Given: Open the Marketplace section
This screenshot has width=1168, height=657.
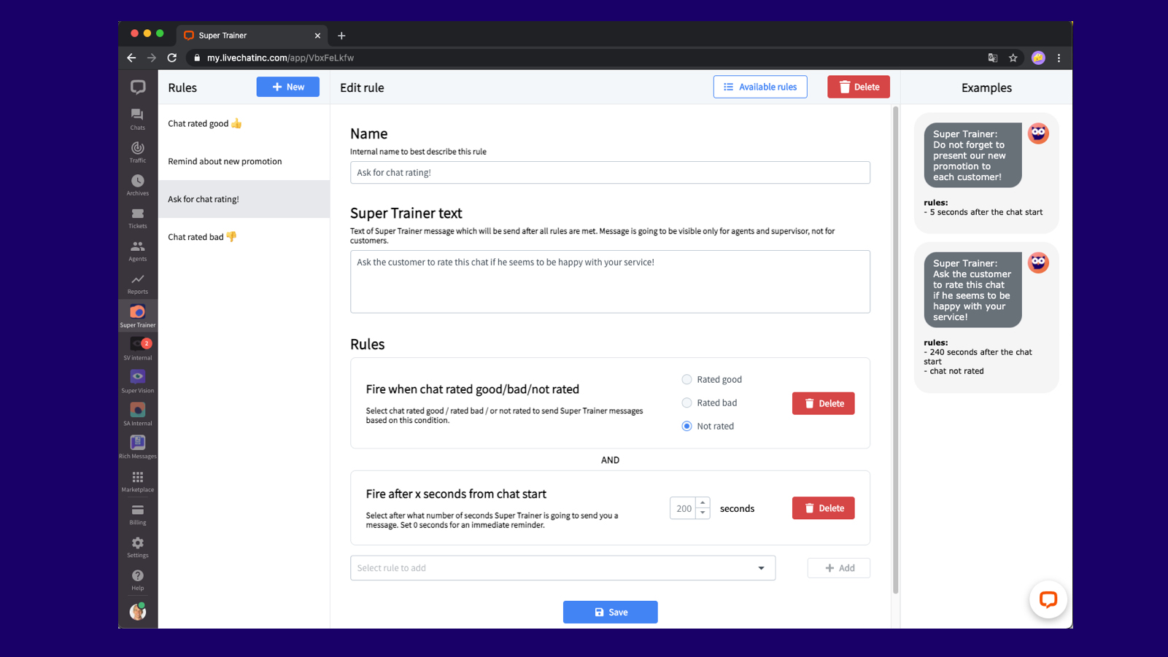Looking at the screenshot, I should (138, 481).
